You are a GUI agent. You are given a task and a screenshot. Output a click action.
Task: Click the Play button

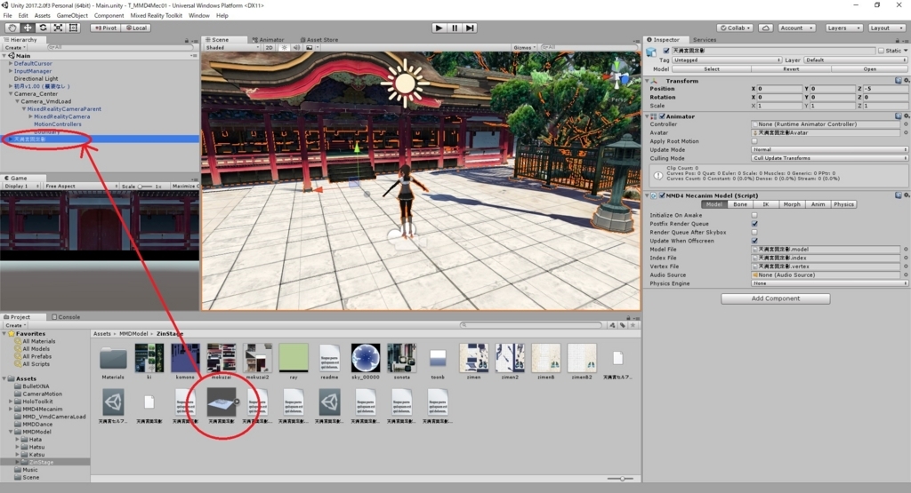click(439, 28)
